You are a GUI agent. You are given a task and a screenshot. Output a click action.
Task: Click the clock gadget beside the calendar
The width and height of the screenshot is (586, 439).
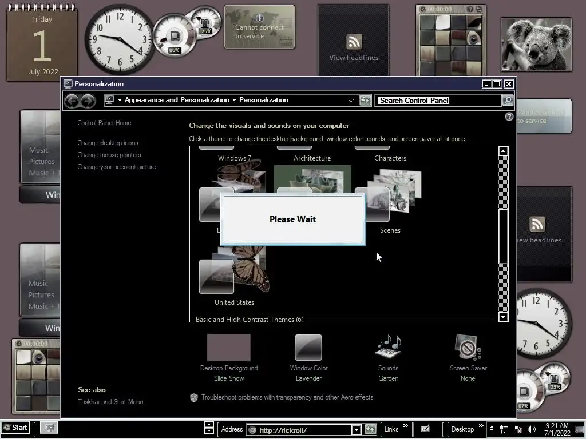coord(120,39)
